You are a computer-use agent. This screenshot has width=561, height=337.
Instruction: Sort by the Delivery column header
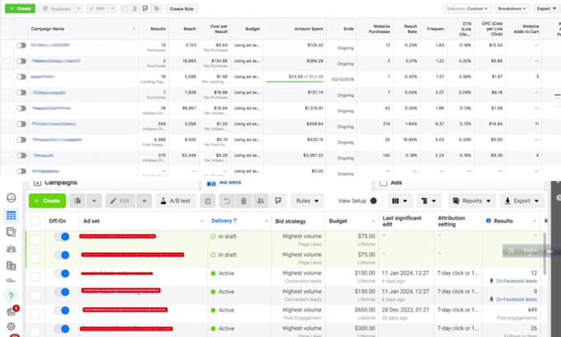tap(224, 221)
